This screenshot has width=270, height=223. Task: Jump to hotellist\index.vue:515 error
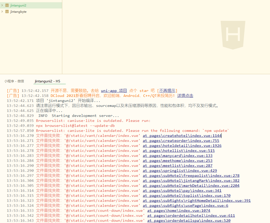click(x=178, y=151)
